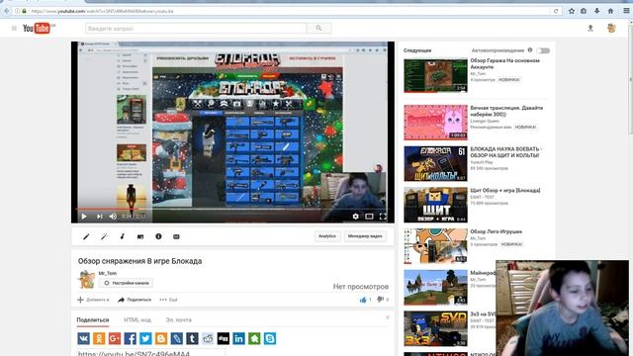This screenshot has width=633, height=356.
Task: Switch player to theater mode
Action: click(369, 217)
